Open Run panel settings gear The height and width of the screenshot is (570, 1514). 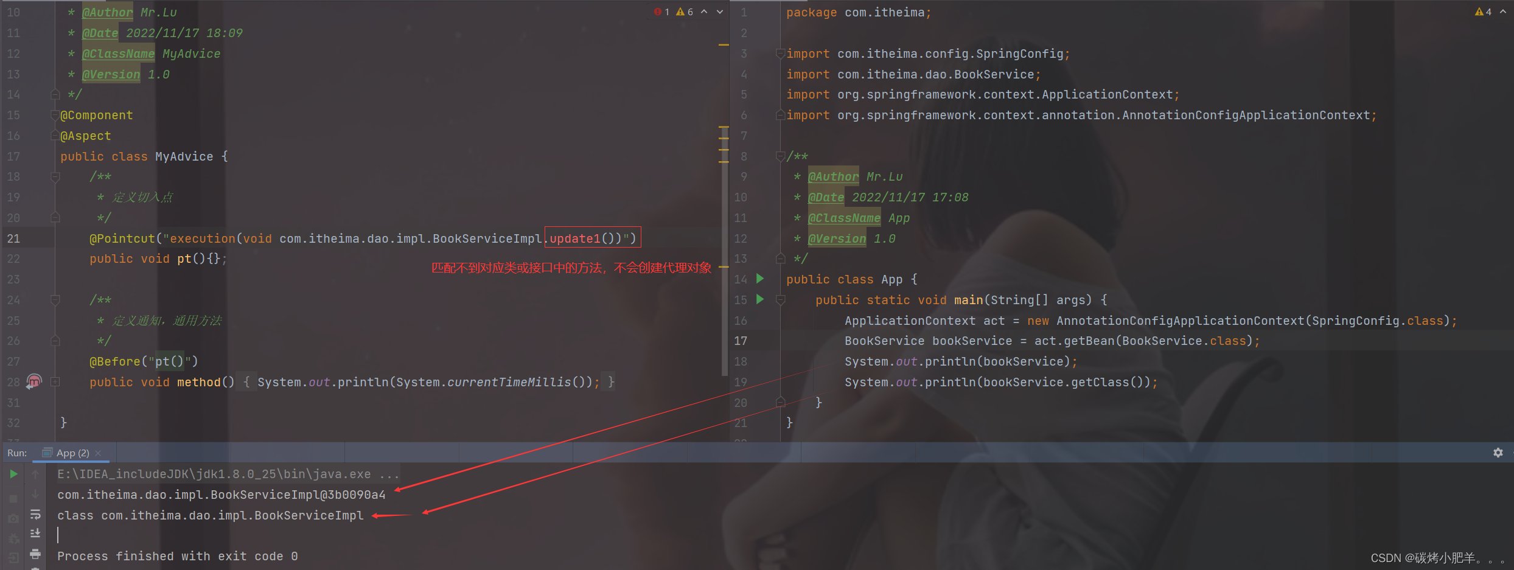(x=1498, y=453)
